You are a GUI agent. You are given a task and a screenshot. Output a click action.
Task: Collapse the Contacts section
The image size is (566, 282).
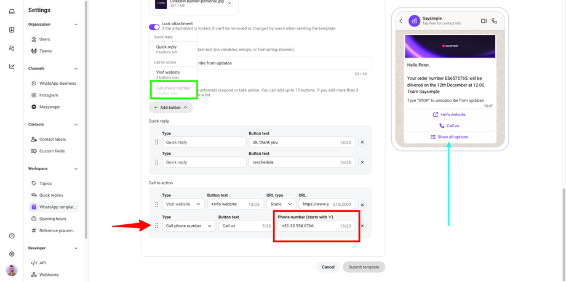tap(76, 124)
